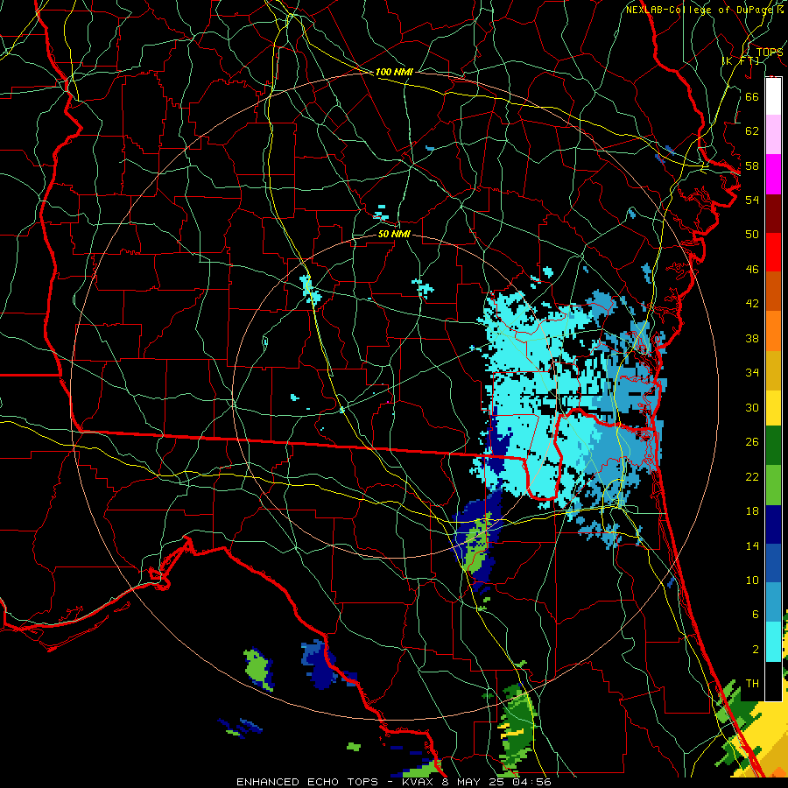Click the legend value '26'
The height and width of the screenshot is (788, 788).
[x=752, y=442]
